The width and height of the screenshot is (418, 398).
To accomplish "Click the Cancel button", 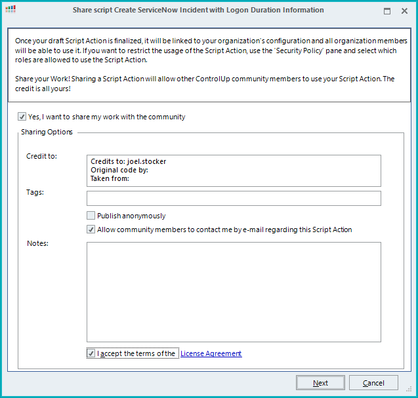I will click(373, 383).
